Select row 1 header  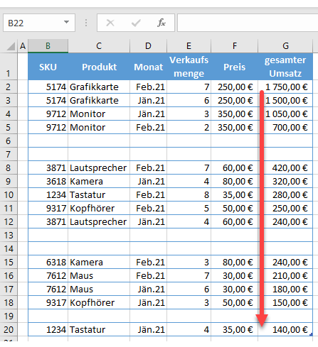point(9,67)
